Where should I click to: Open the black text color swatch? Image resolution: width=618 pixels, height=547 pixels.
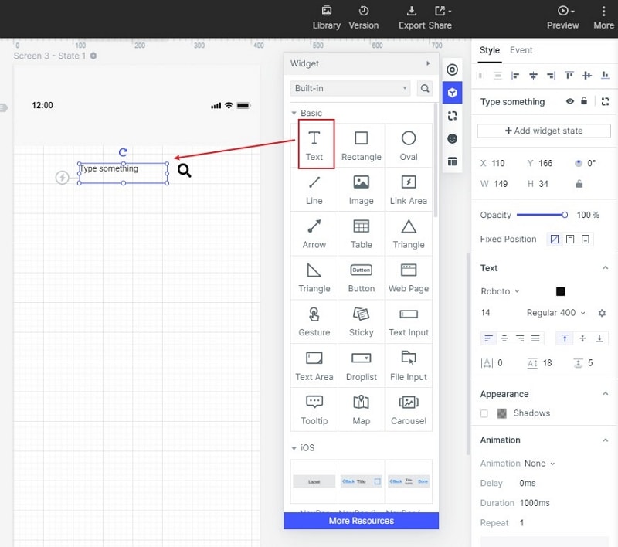tap(560, 291)
